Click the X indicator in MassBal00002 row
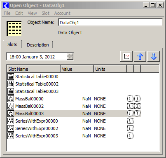The image size is (166, 158). (137, 106)
